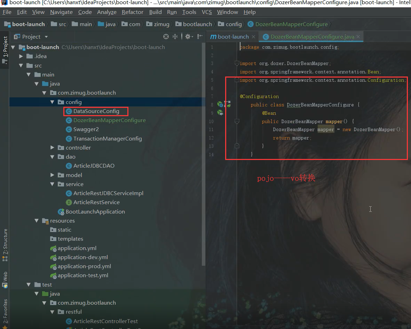The height and width of the screenshot is (329, 411).
Task: Collapse the config package
Action: pyautogui.click(x=52, y=102)
